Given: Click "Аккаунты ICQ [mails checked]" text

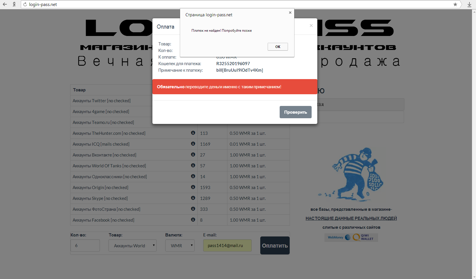Looking at the screenshot, I should (x=101, y=144).
